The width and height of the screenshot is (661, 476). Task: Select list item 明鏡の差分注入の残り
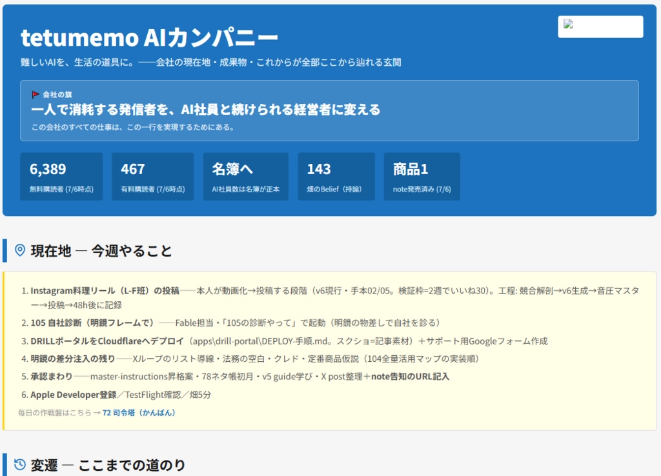click(250, 359)
